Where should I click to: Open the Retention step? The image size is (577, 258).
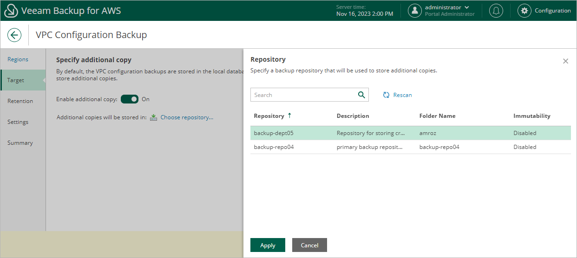[x=20, y=101]
